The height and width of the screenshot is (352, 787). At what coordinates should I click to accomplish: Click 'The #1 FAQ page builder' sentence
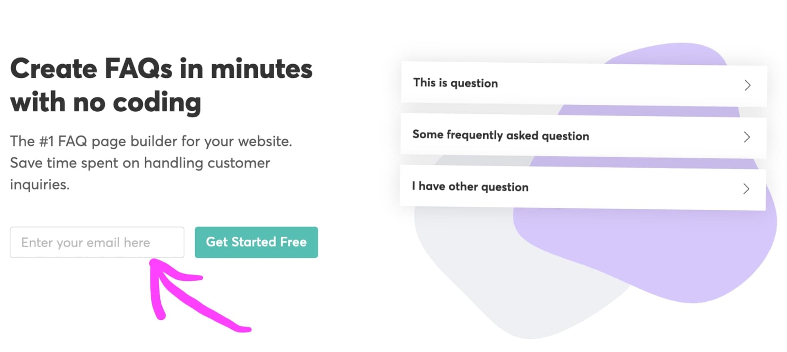(151, 141)
